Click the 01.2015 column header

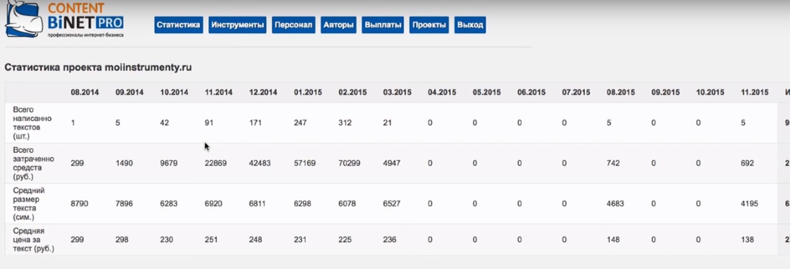[x=308, y=92]
